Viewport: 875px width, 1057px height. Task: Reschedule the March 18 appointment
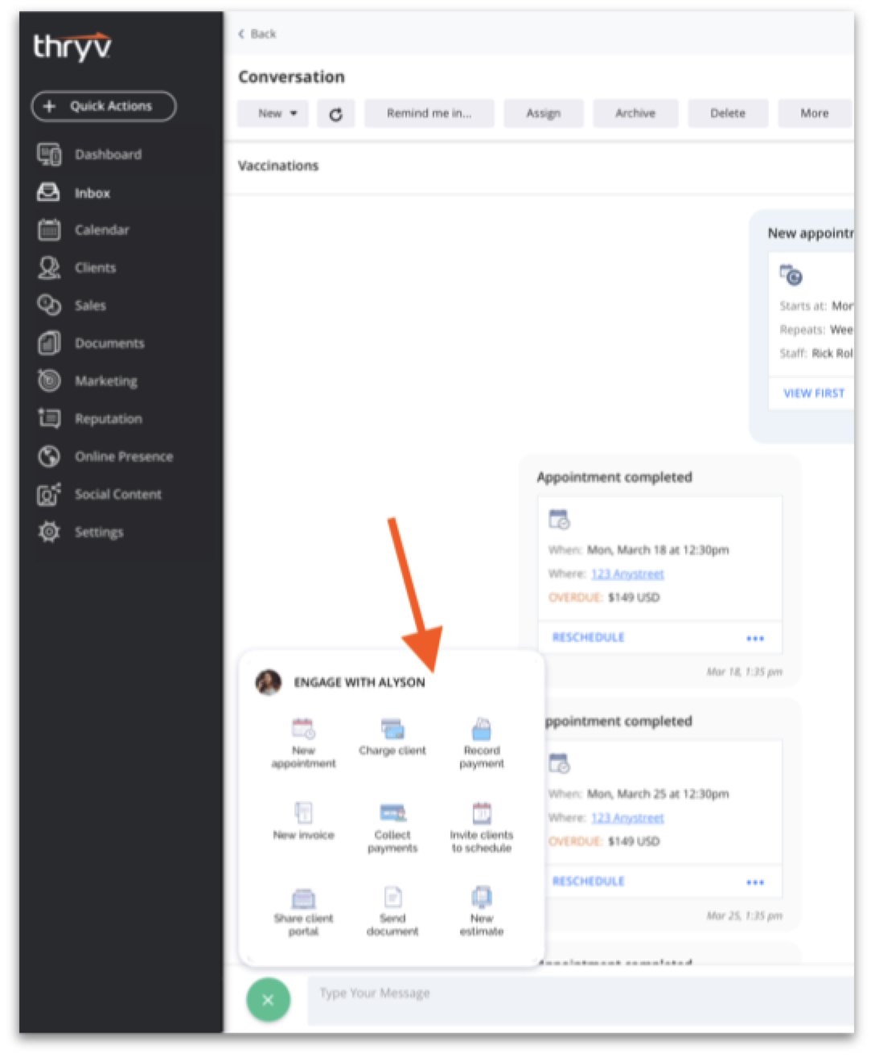click(x=588, y=638)
